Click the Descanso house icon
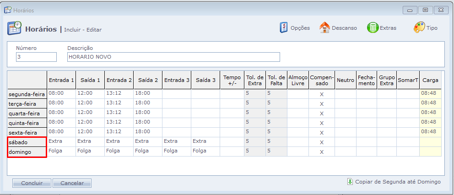Viewport: 454px width, 195px height. tap(324, 27)
